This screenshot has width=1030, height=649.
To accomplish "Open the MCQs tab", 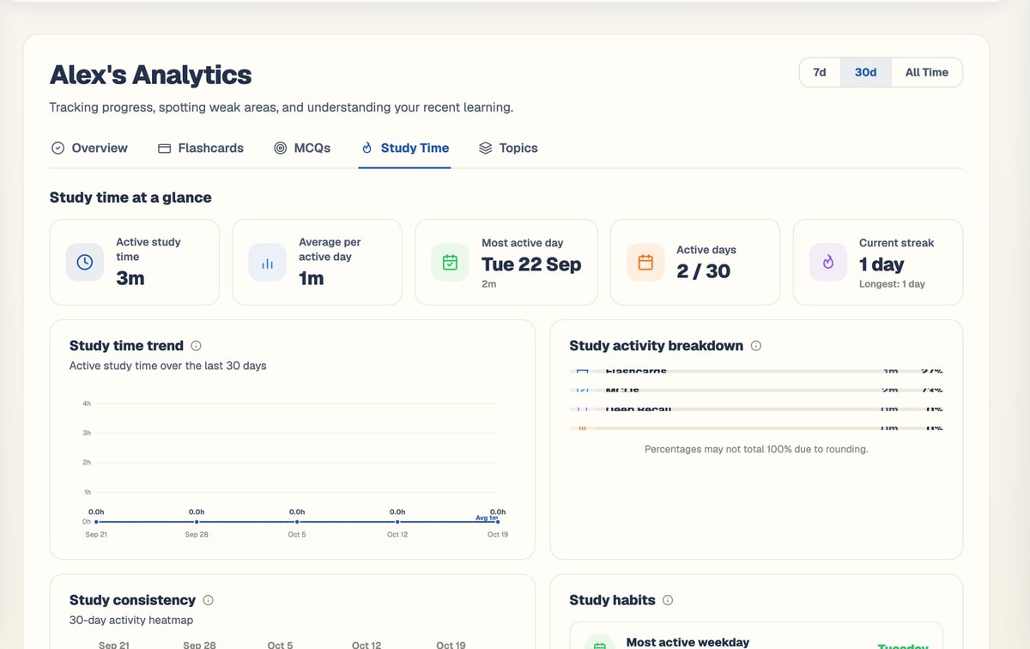I will click(302, 148).
